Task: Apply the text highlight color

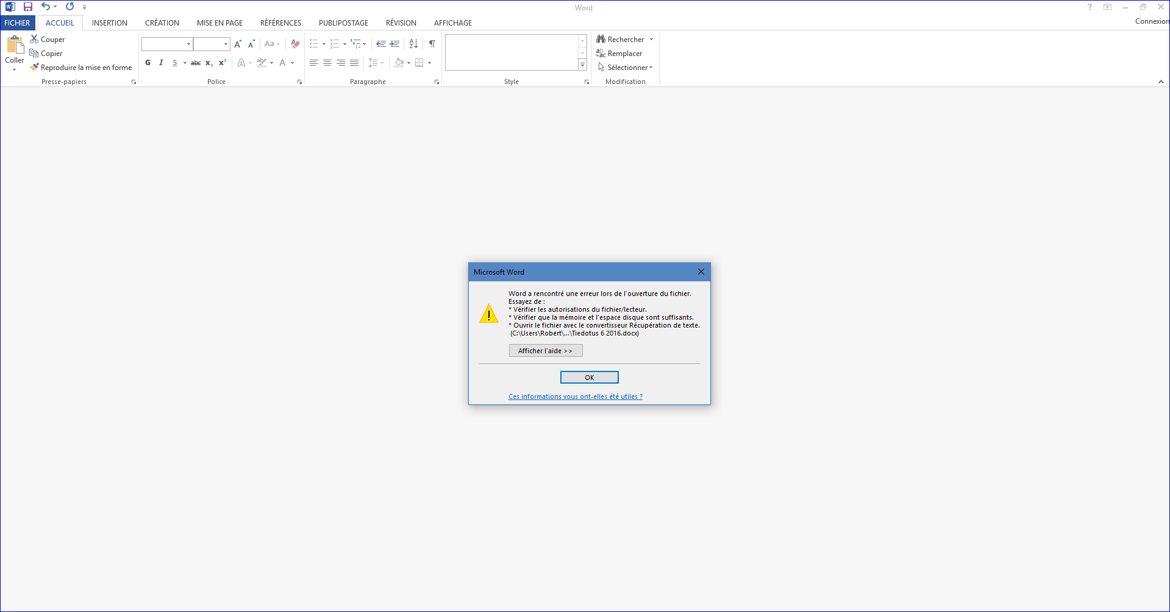Action: [262, 63]
